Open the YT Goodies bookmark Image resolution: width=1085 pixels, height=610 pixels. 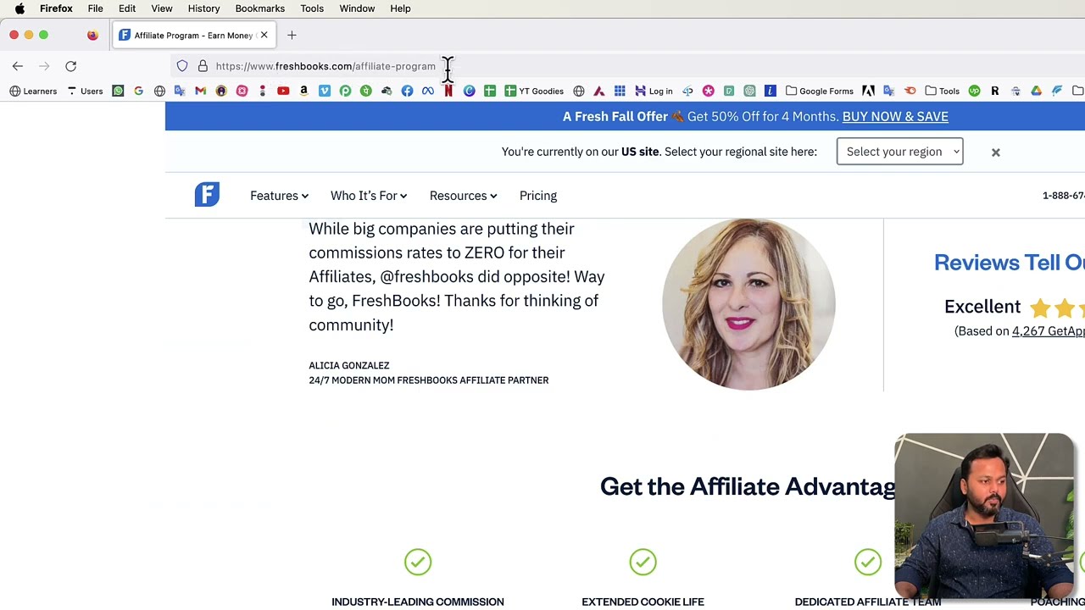point(534,91)
